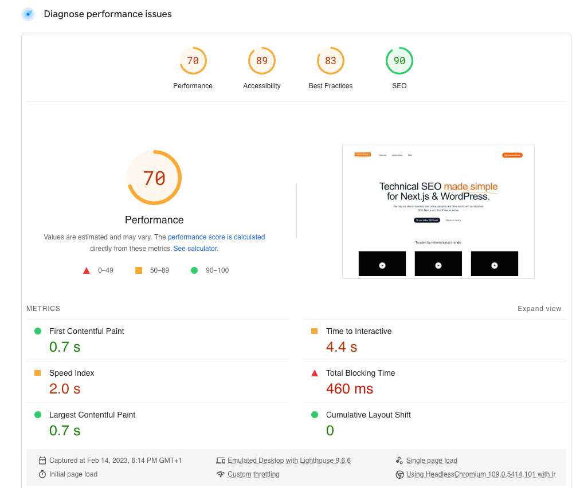Image resolution: width=576 pixels, height=488 pixels.
Task: Select the SEO score gauge 90
Action: (x=399, y=61)
